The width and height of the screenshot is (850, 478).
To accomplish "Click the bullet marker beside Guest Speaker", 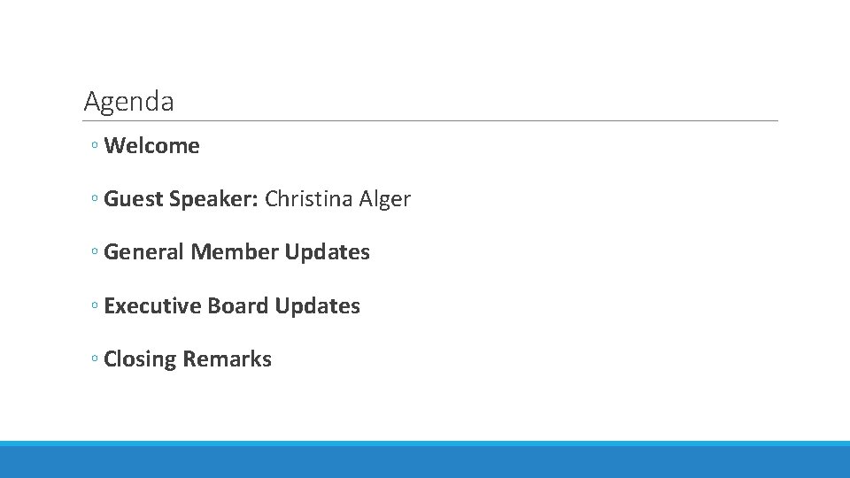I will (x=95, y=197).
